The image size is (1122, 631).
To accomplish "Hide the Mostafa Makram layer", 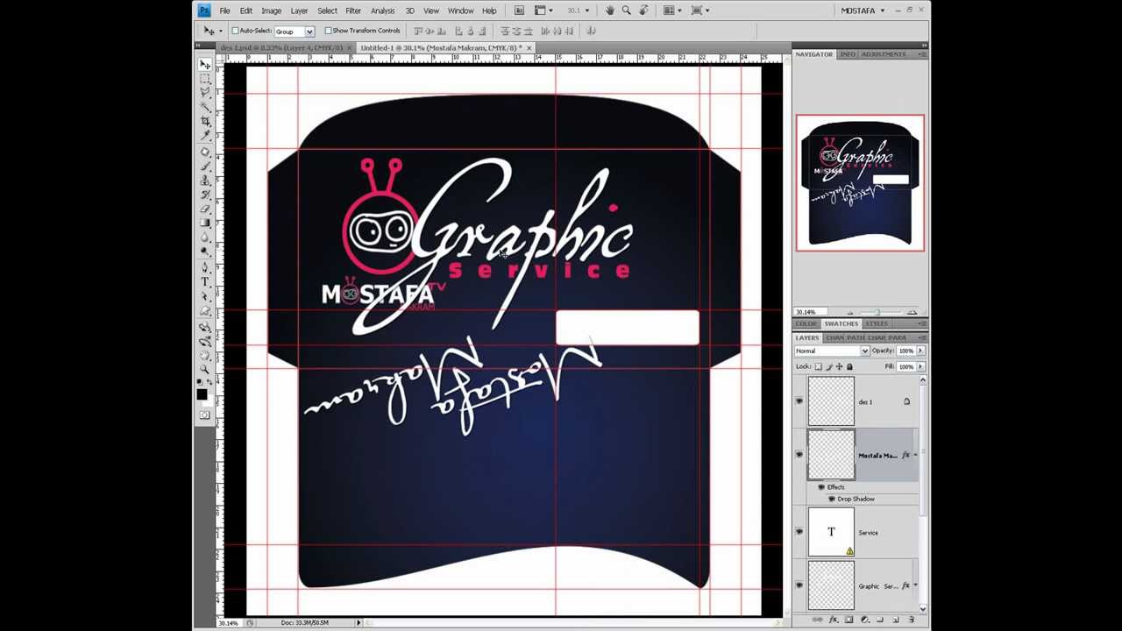I will pyautogui.click(x=799, y=455).
